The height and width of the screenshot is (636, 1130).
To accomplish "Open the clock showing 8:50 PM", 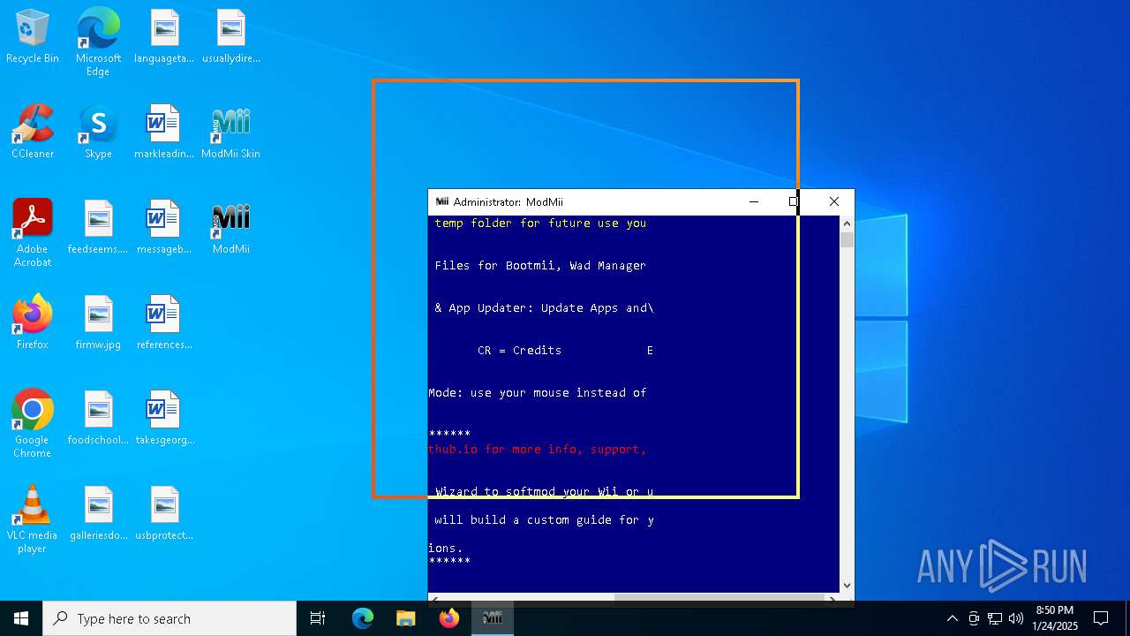I will tap(1055, 618).
